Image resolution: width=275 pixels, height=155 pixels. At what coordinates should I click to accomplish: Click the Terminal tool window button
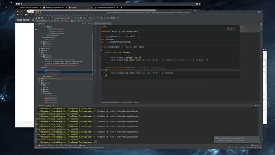coord(83,145)
